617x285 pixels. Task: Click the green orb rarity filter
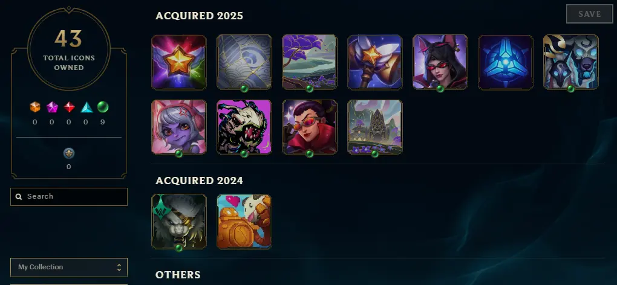coord(103,107)
